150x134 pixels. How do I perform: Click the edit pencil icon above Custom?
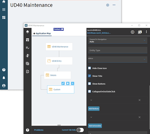click(x=63, y=83)
